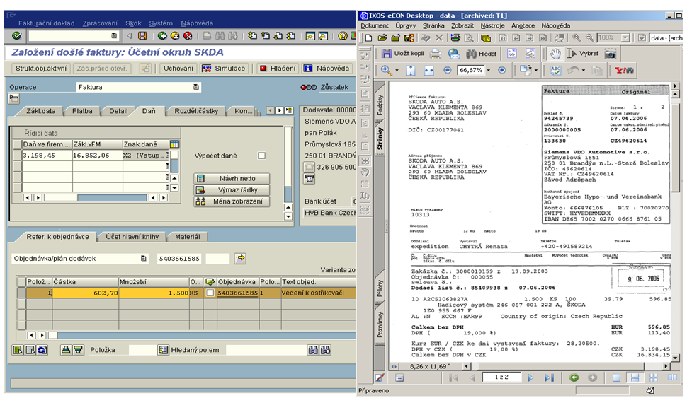Viewport: 687px width, 398px height.
Task: Click the Simulace button
Action: pyautogui.click(x=225, y=69)
